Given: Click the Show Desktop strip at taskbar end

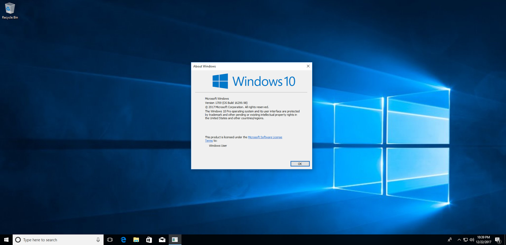Looking at the screenshot, I should [505, 240].
